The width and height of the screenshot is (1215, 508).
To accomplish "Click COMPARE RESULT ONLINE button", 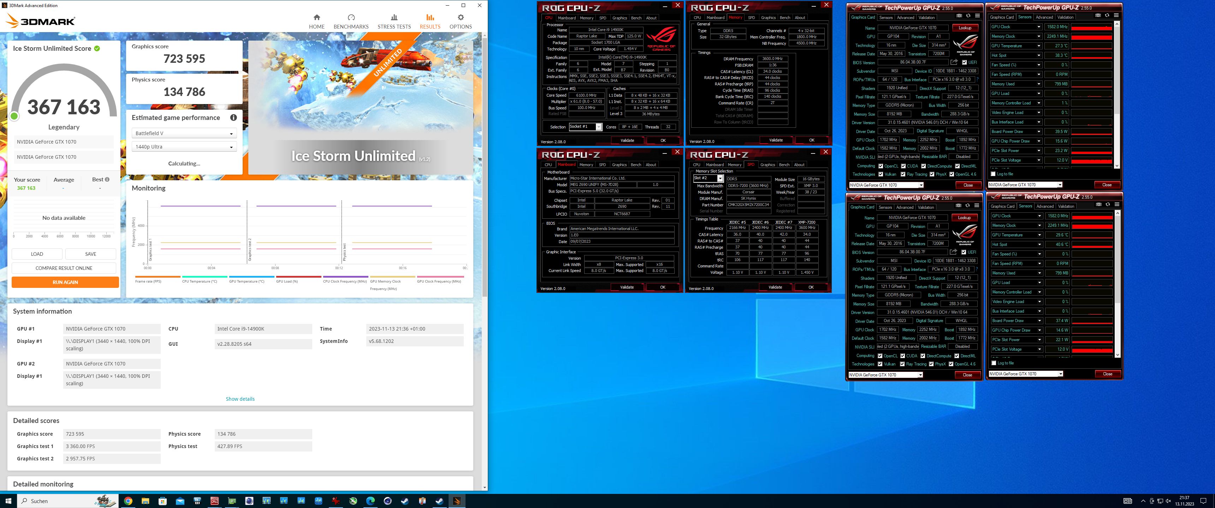I will click(x=64, y=268).
